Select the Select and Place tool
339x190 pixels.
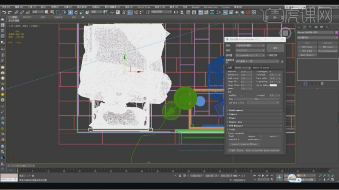click(x=87, y=12)
